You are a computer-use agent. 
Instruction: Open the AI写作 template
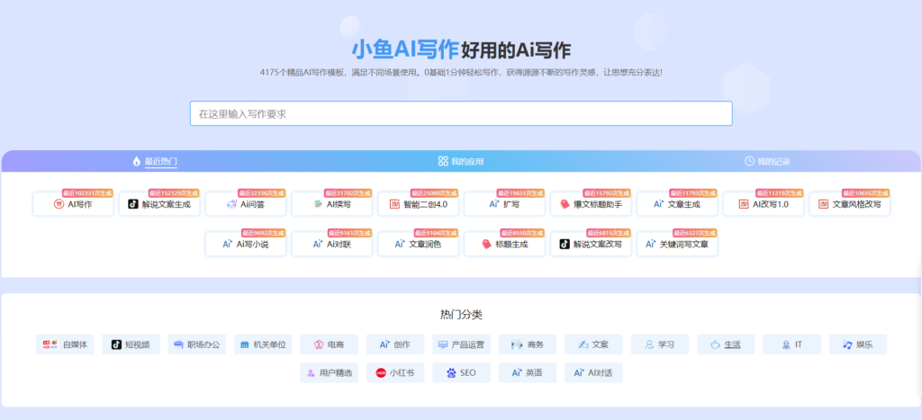pyautogui.click(x=73, y=204)
